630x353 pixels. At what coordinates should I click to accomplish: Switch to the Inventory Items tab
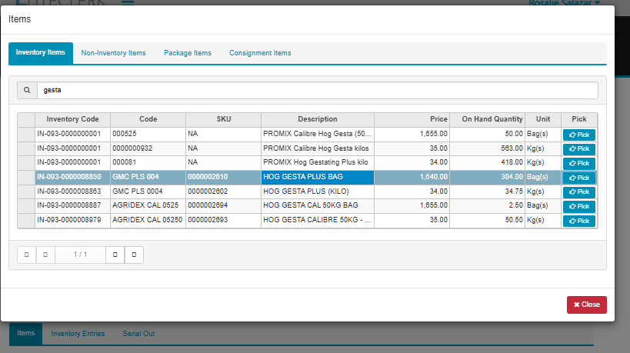pos(41,53)
